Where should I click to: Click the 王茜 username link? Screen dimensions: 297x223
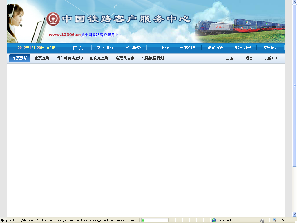click(x=229, y=58)
